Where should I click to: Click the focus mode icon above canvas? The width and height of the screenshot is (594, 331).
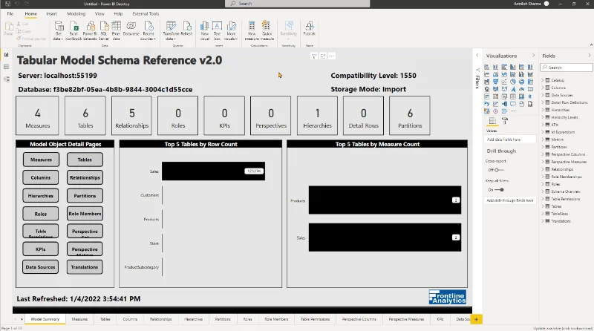(323, 56)
